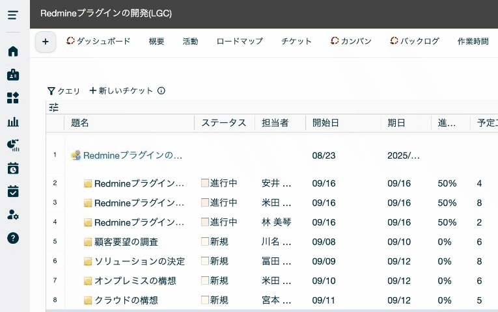Viewport: 498px width, 312px height.
Task: Switch to the 活動 tab
Action: pyautogui.click(x=190, y=41)
